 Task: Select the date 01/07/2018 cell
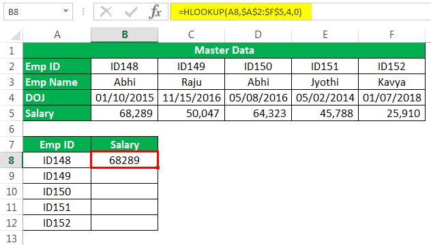[x=391, y=97]
